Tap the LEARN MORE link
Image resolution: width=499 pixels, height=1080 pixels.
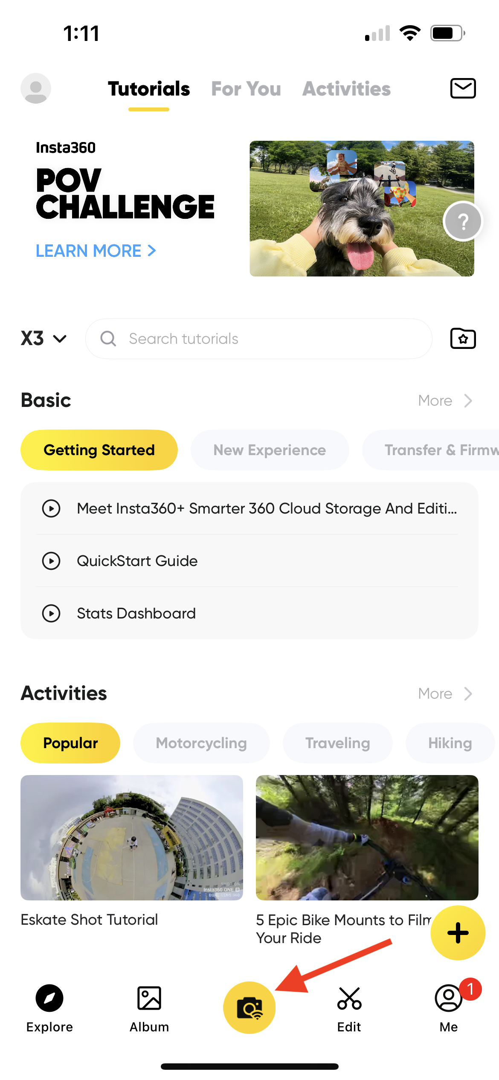point(96,251)
